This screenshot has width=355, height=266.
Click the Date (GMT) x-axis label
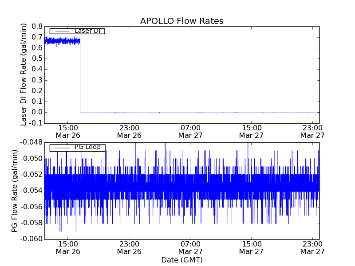181,260
